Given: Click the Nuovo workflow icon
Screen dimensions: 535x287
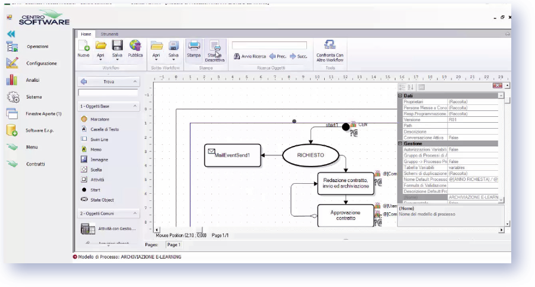Looking at the screenshot, I should tap(84, 46).
